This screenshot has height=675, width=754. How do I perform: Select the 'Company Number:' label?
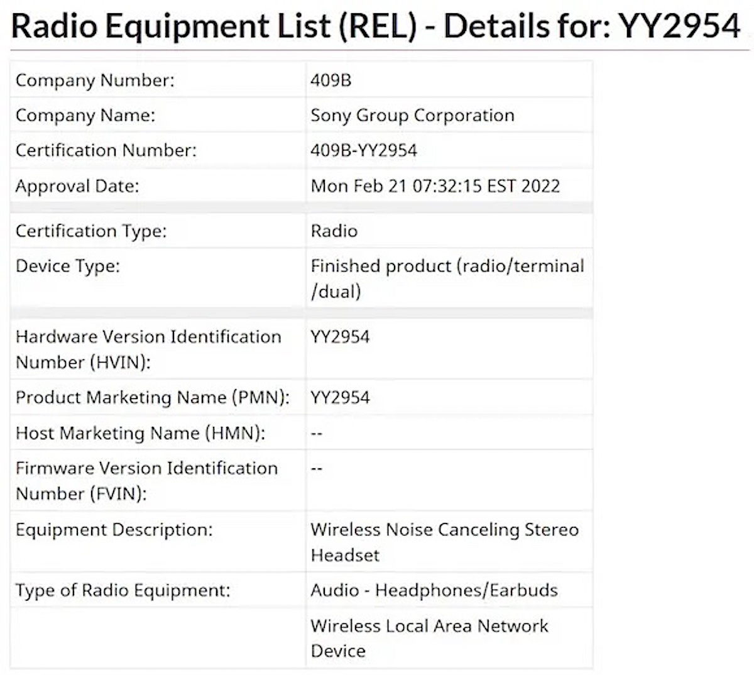(95, 80)
